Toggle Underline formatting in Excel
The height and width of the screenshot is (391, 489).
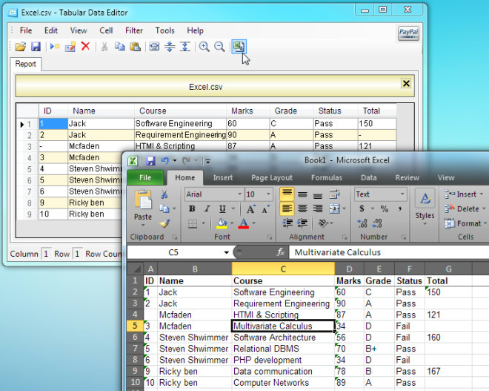[x=222, y=208]
